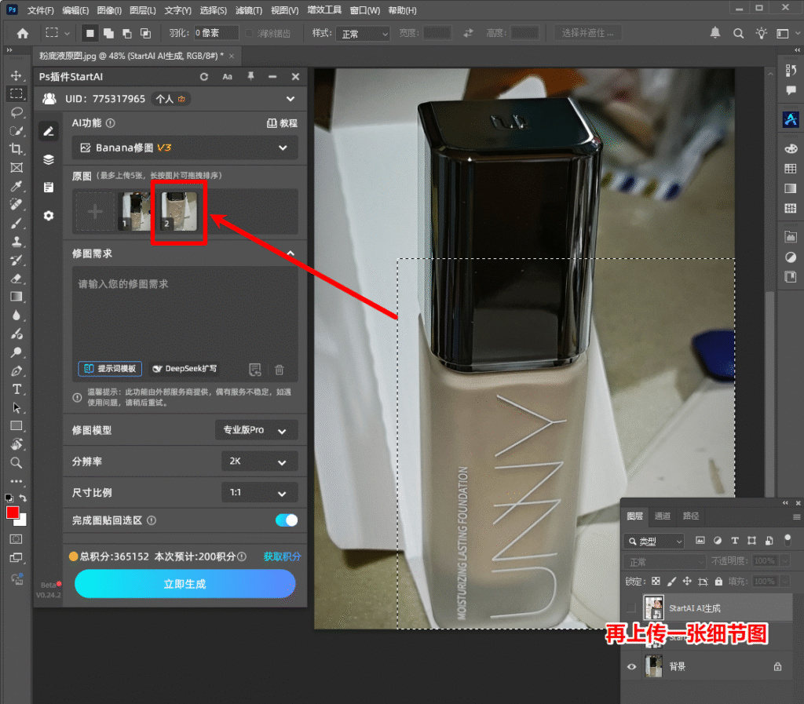
Task: Select the Gradient tool
Action: click(x=16, y=297)
